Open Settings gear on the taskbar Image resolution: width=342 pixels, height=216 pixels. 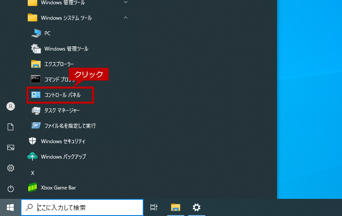pyautogui.click(x=196, y=207)
